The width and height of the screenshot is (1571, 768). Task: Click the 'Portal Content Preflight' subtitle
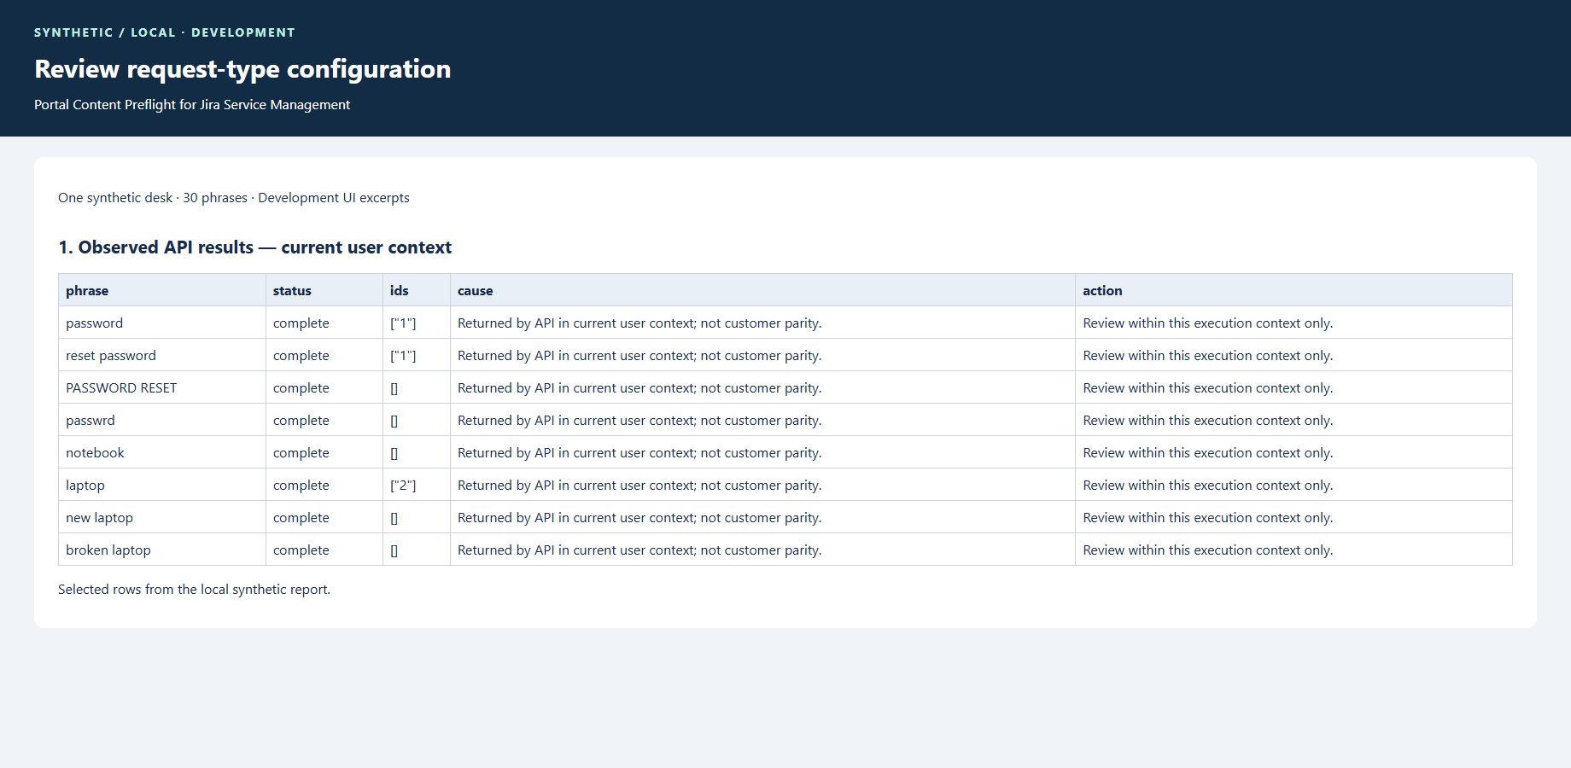pyautogui.click(x=192, y=105)
